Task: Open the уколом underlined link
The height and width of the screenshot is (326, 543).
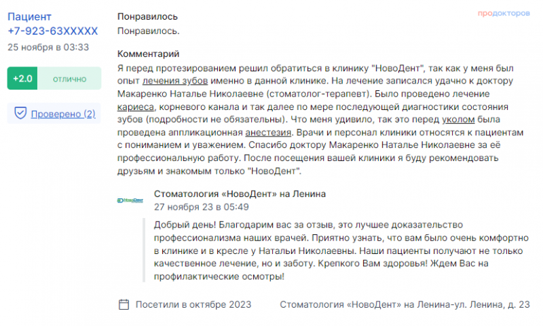Action: tap(458, 120)
